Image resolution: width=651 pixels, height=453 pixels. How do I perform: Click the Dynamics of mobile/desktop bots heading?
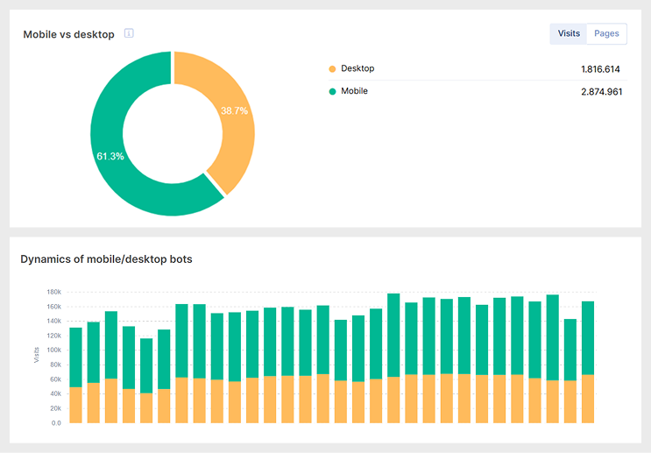(x=106, y=259)
